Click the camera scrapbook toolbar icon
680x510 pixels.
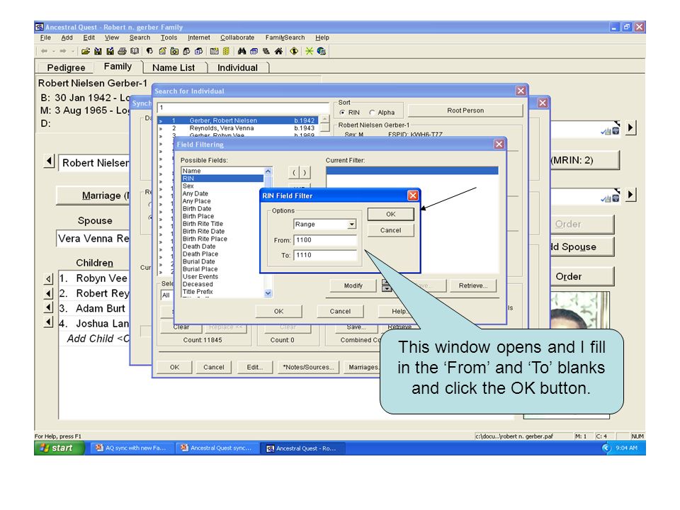pyautogui.click(x=174, y=51)
